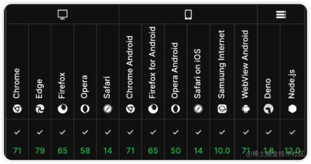
Task: Click the Samsung Internet logo icon
Action: (x=222, y=109)
